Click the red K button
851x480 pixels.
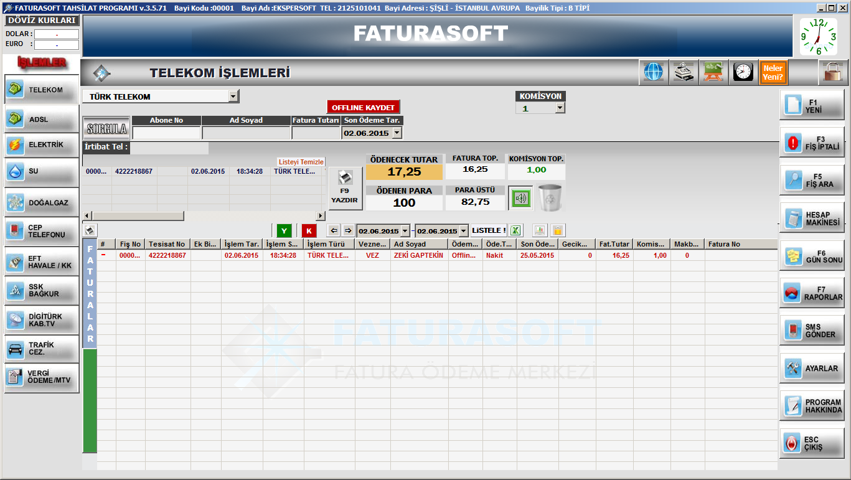309,230
